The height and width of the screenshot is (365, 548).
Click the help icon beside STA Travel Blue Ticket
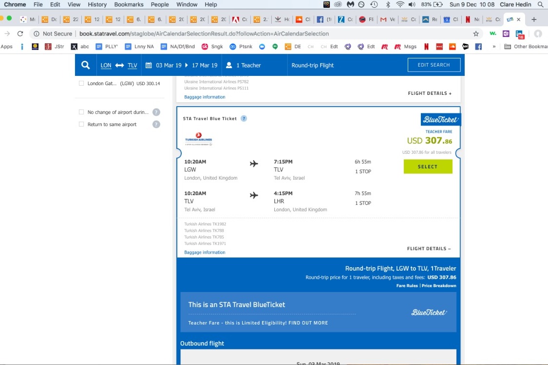(x=244, y=118)
